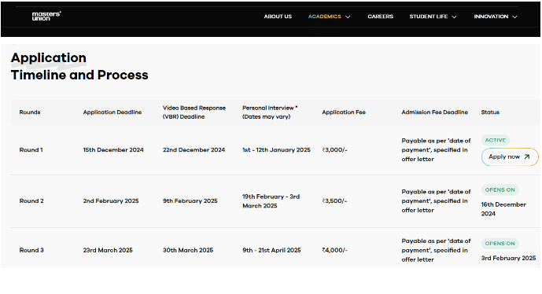The width and height of the screenshot is (542, 294).
Task: Click the Application Deadline column header
Action: click(112, 112)
